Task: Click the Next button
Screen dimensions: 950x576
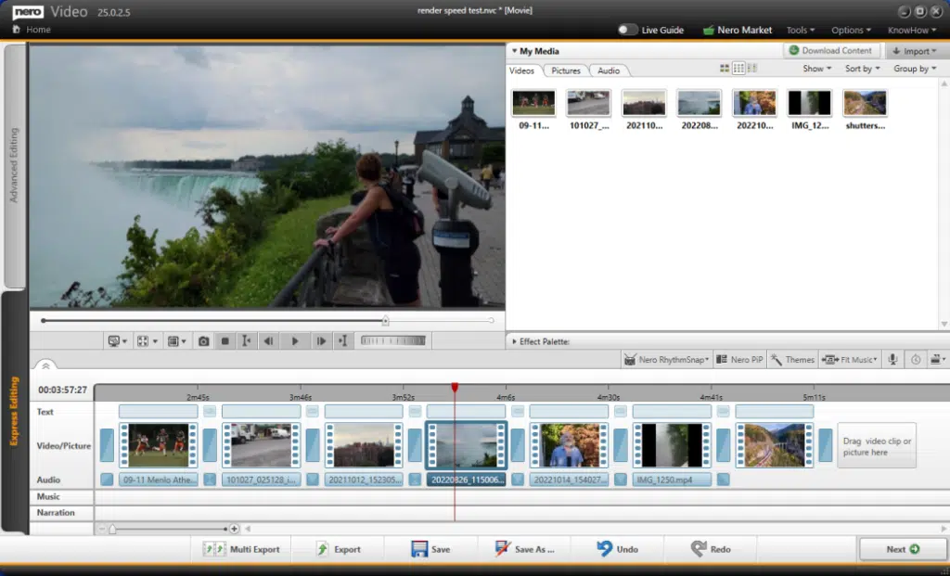Action: point(903,549)
